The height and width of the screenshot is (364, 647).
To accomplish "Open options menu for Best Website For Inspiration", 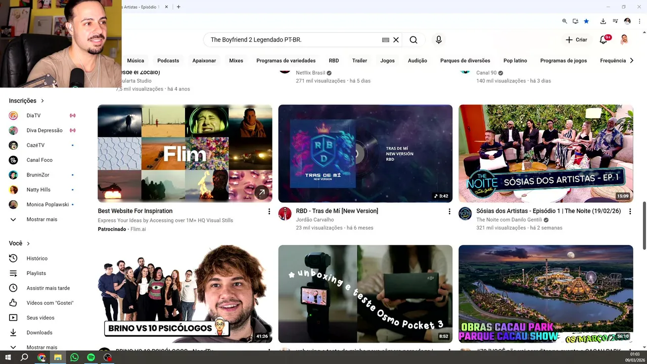I will click(269, 211).
